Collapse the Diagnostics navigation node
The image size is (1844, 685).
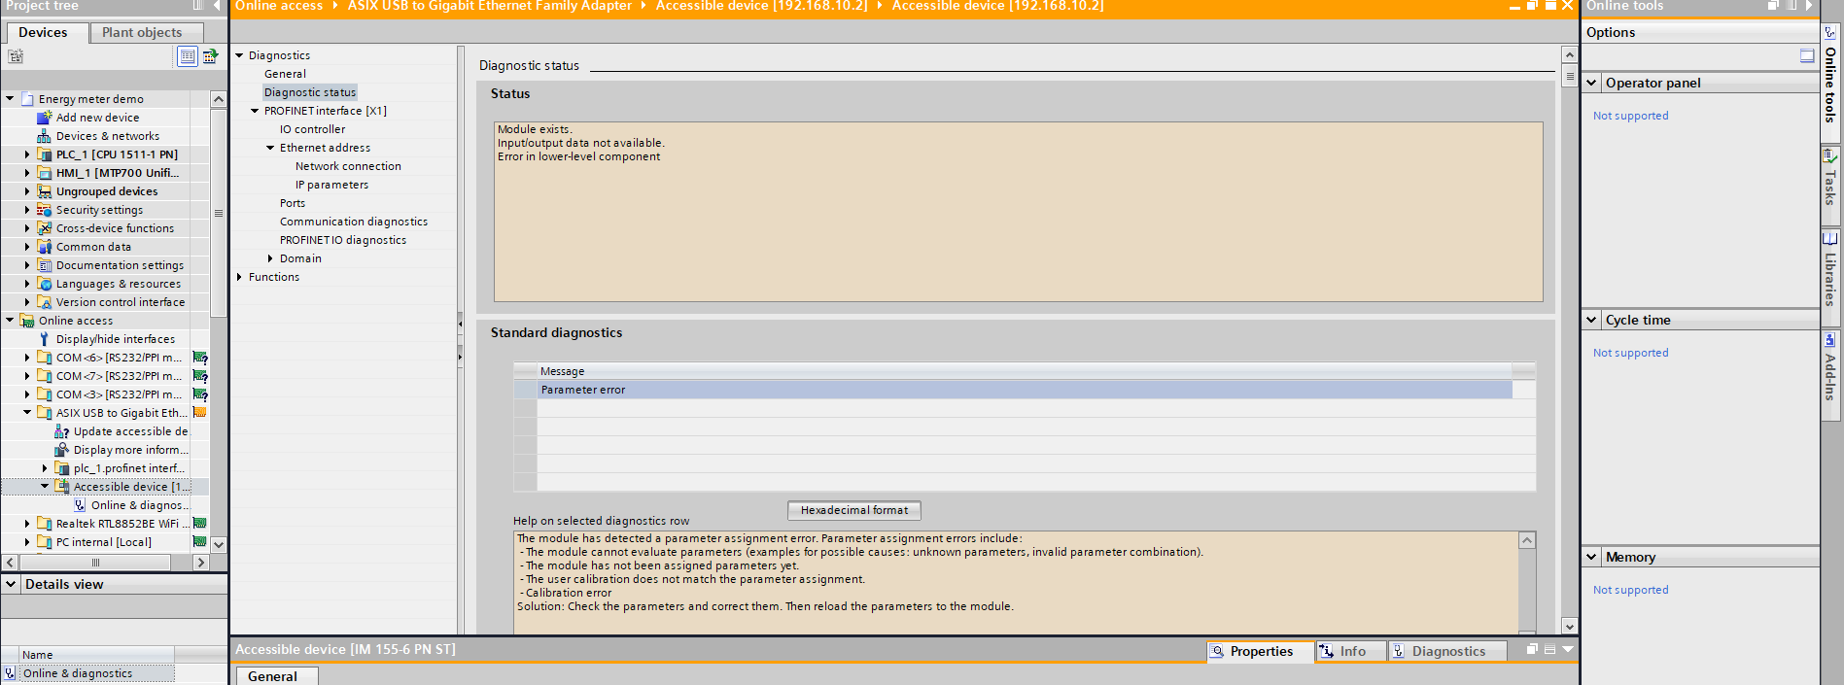[x=239, y=55]
